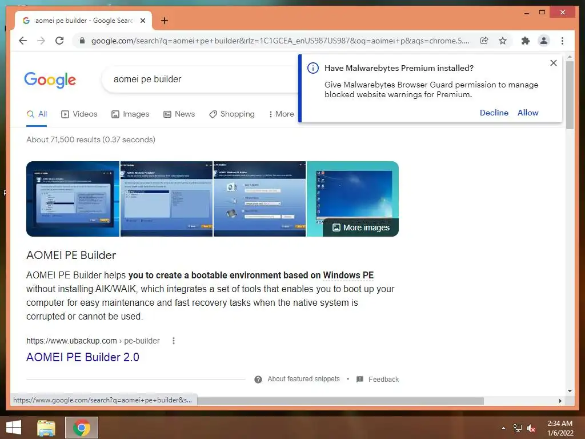Image resolution: width=585 pixels, height=439 pixels.
Task: Click the scroll down arrow on vertical scrollbar
Action: tap(570, 391)
